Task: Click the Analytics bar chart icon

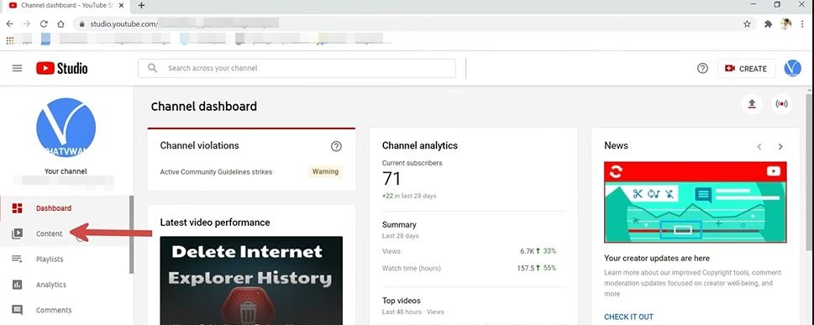Action: (x=17, y=285)
